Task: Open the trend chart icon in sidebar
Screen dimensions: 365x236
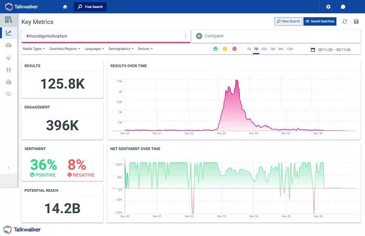Action: pos(8,33)
